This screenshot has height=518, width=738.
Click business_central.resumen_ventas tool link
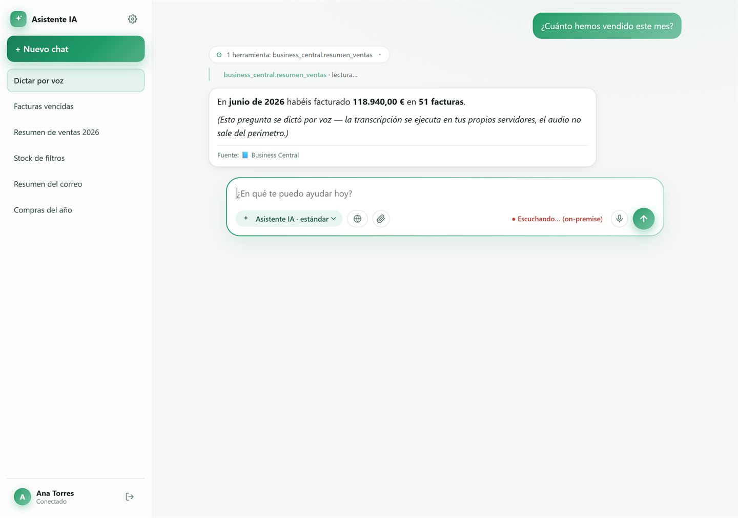[x=275, y=75]
